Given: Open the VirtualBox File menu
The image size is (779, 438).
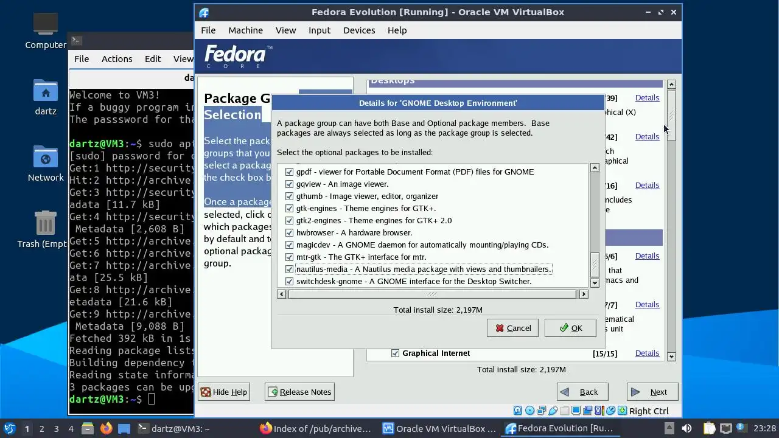Looking at the screenshot, I should coord(208,30).
